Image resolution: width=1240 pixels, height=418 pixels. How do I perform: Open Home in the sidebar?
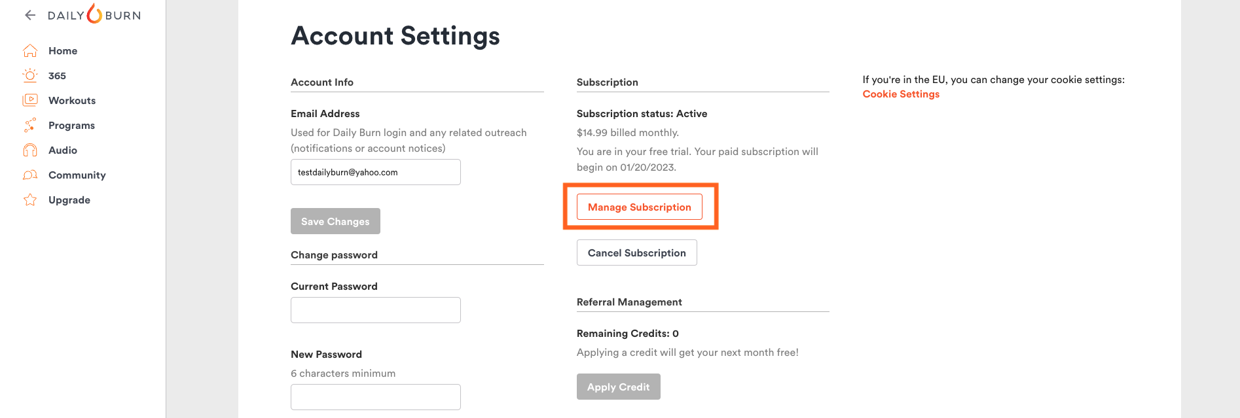click(63, 50)
